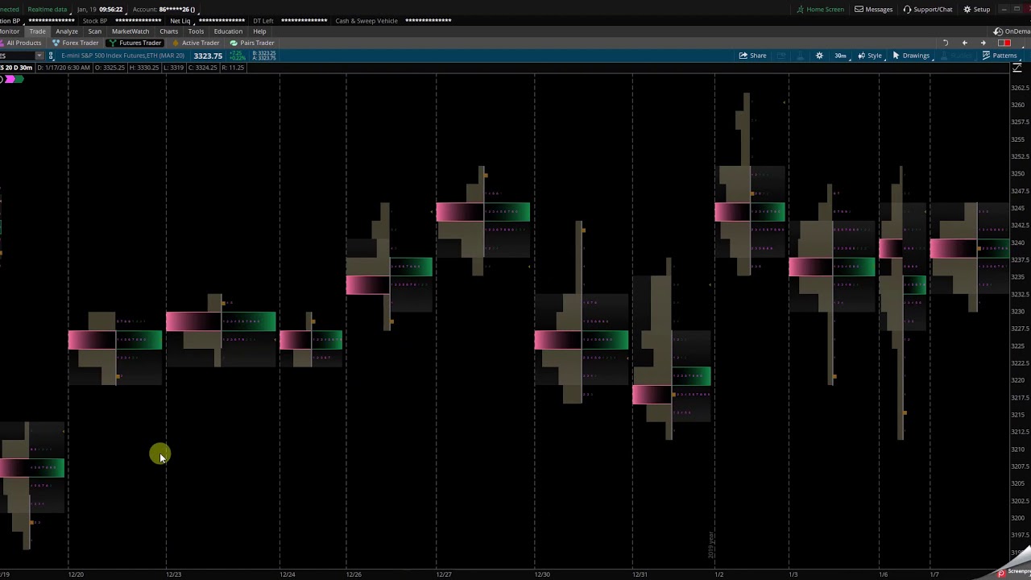Expand the Style dropdown menu
The width and height of the screenshot is (1031, 580).
(x=869, y=56)
